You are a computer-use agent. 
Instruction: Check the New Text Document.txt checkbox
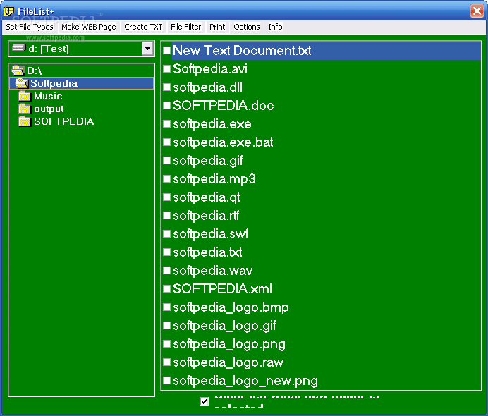[x=167, y=50]
